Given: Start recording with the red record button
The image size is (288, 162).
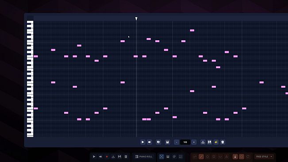Looking at the screenshot, I should (x=107, y=157).
